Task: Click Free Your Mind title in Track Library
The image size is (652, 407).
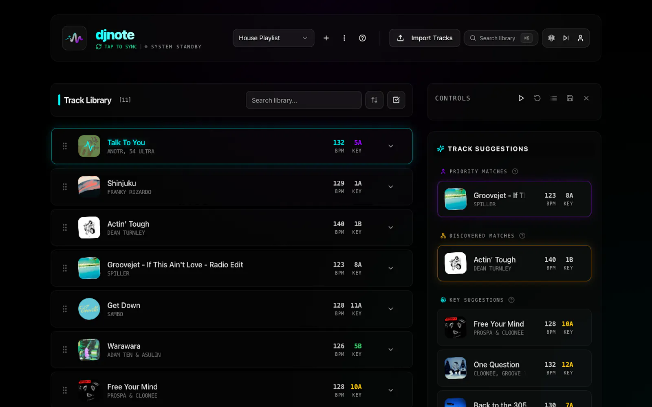Action: tap(132, 387)
